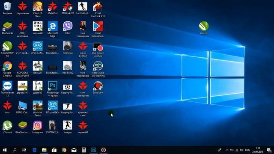Open BlueStacks shortcut below Корзина
This screenshot has height=154, width=274.
tap(7, 28)
